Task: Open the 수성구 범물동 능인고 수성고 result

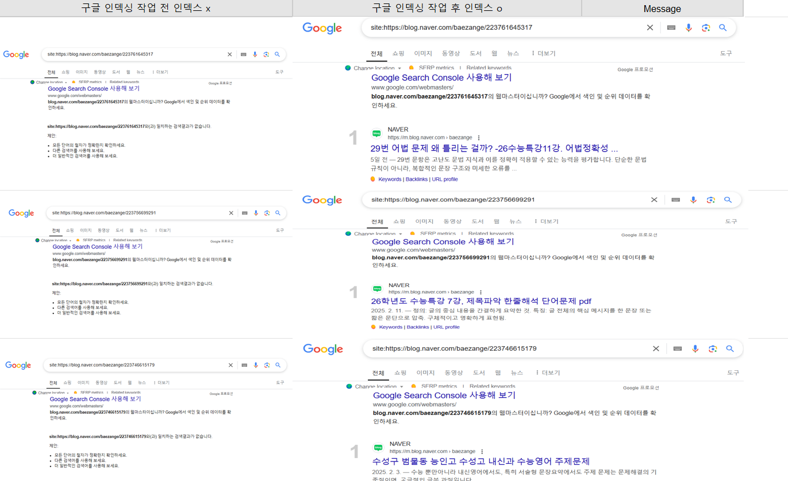Action: pyautogui.click(x=481, y=461)
